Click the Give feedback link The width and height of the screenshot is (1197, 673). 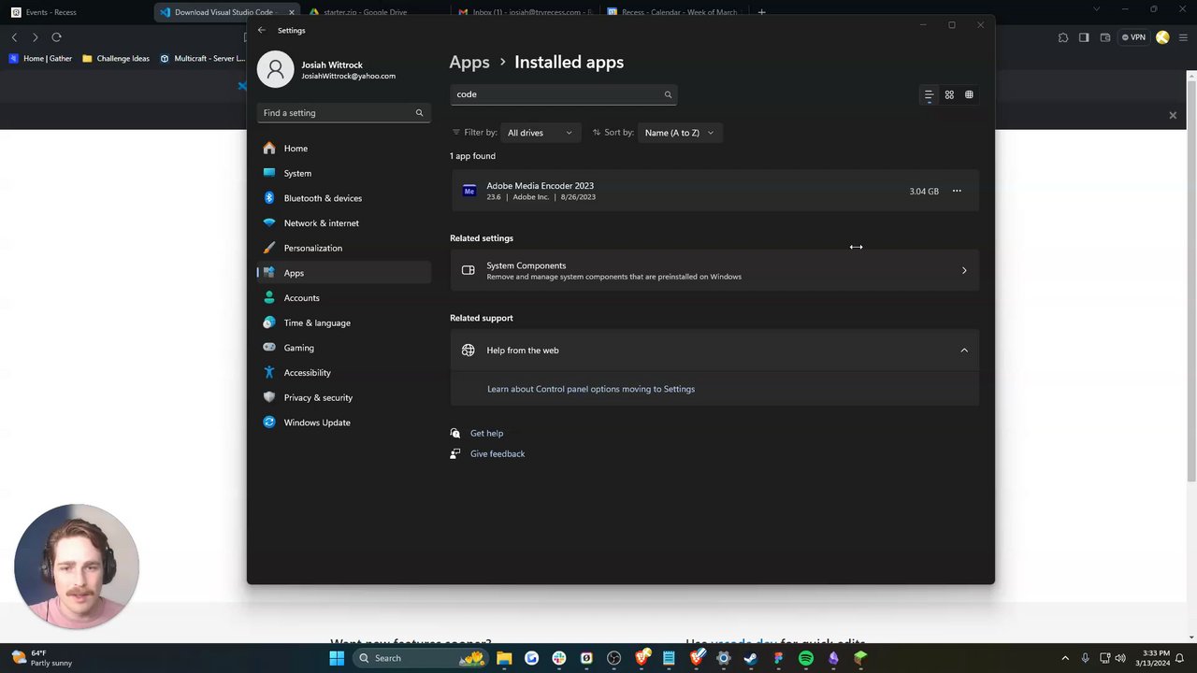(498, 454)
